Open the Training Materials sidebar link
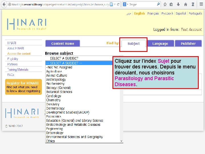The image size is (205, 154). [x=18, y=70]
